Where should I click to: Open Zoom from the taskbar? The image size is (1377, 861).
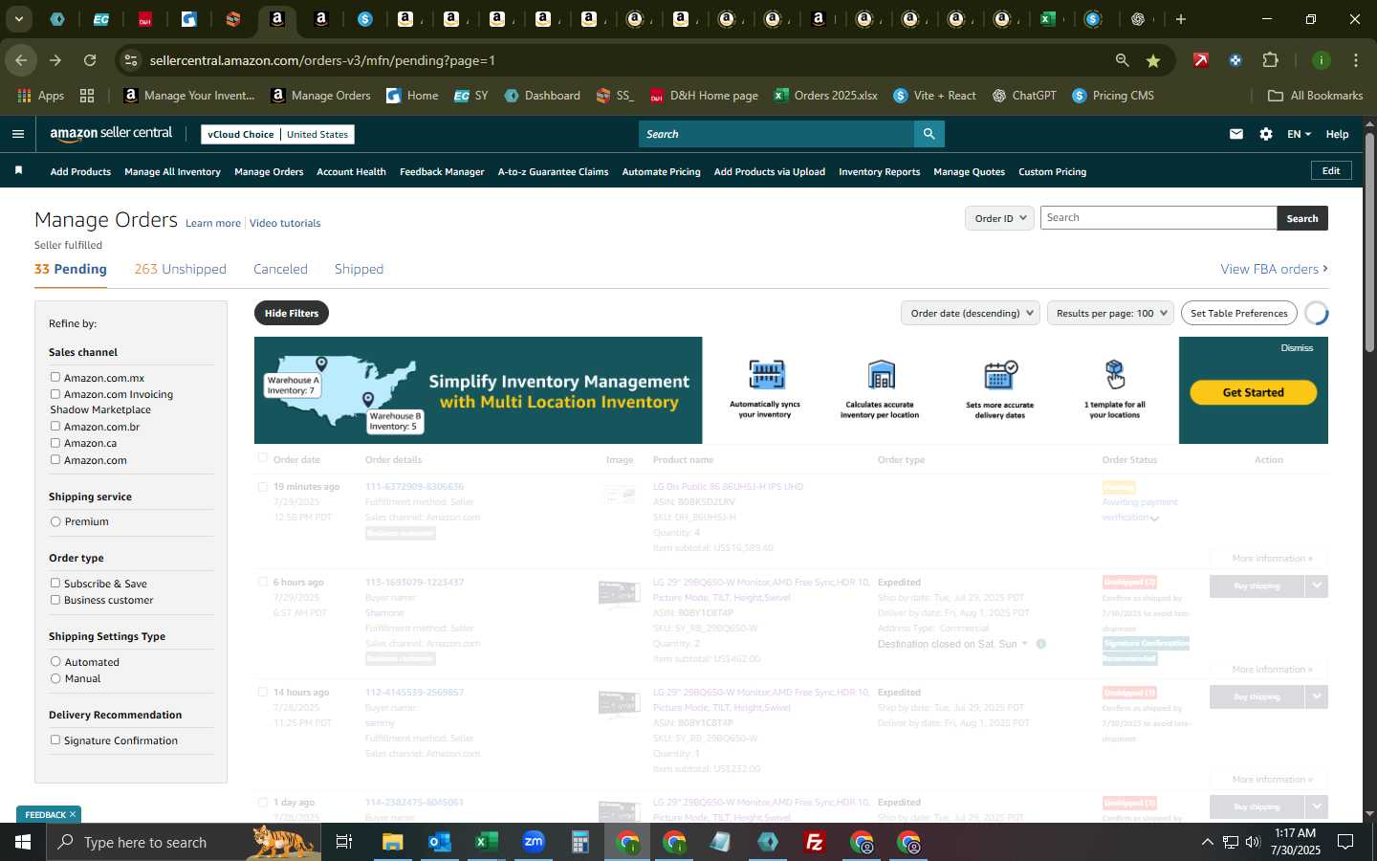(x=533, y=842)
